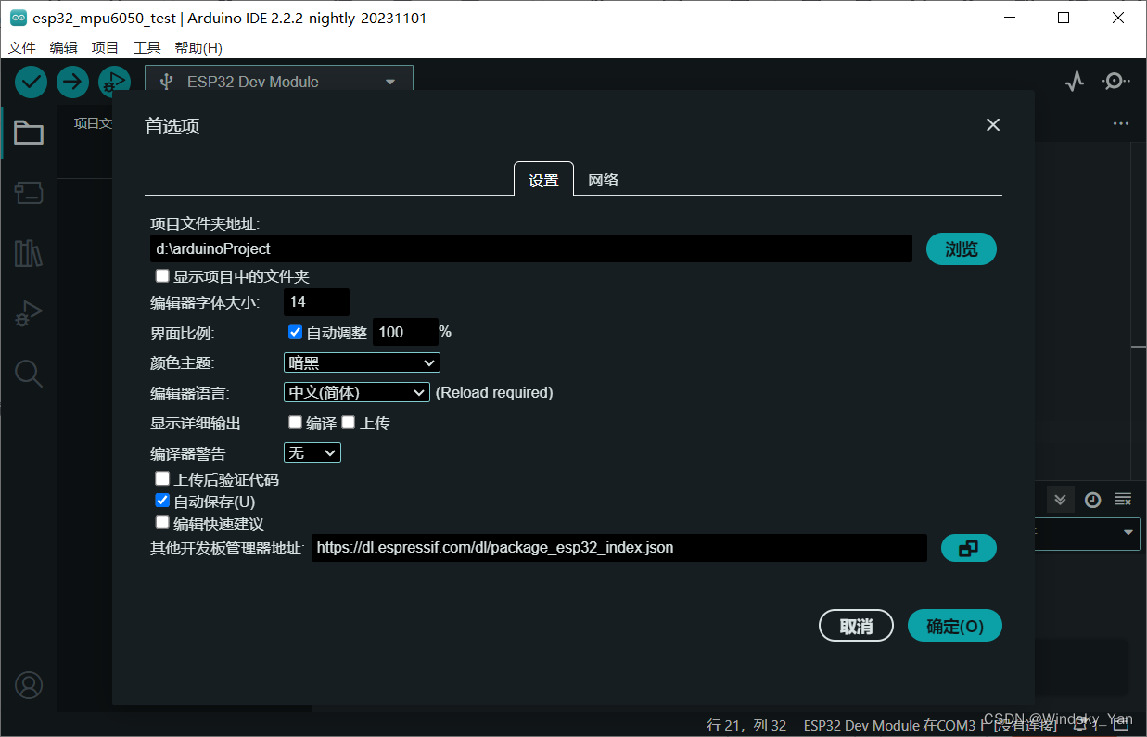Click the user account icon in sidebar

(29, 685)
